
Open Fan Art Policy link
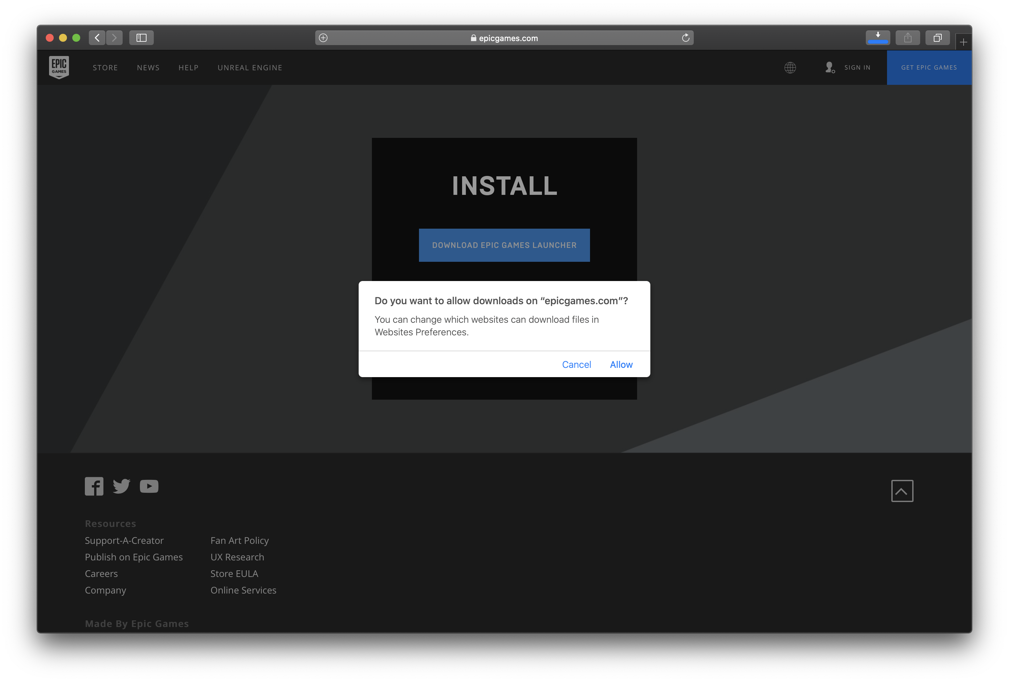coord(240,540)
